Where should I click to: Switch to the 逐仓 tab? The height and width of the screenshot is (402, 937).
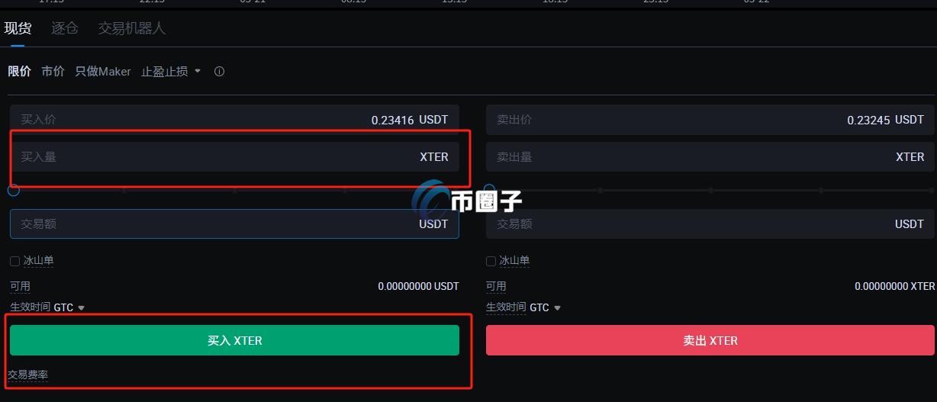(x=65, y=28)
